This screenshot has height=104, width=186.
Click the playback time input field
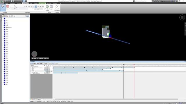point(39,9)
